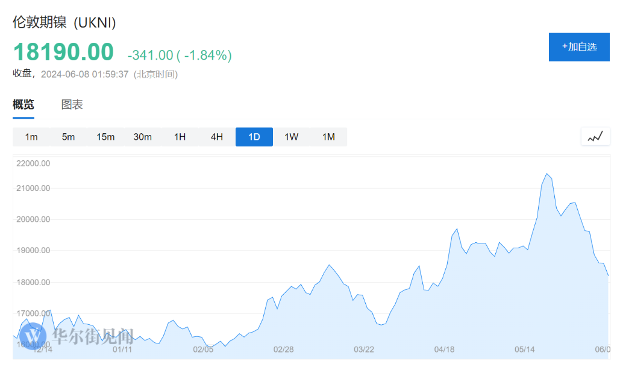Change chart to 1W weekly view

pyautogui.click(x=291, y=137)
